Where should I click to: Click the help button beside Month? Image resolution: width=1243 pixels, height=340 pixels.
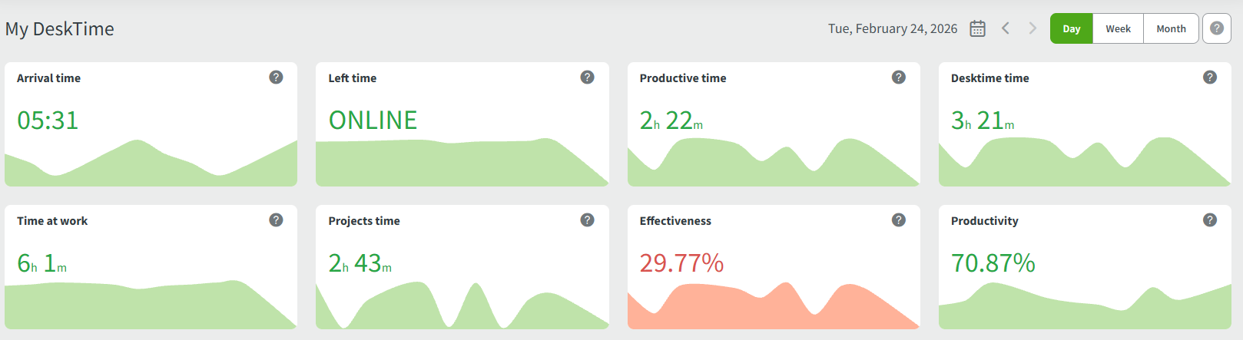pyautogui.click(x=1217, y=28)
